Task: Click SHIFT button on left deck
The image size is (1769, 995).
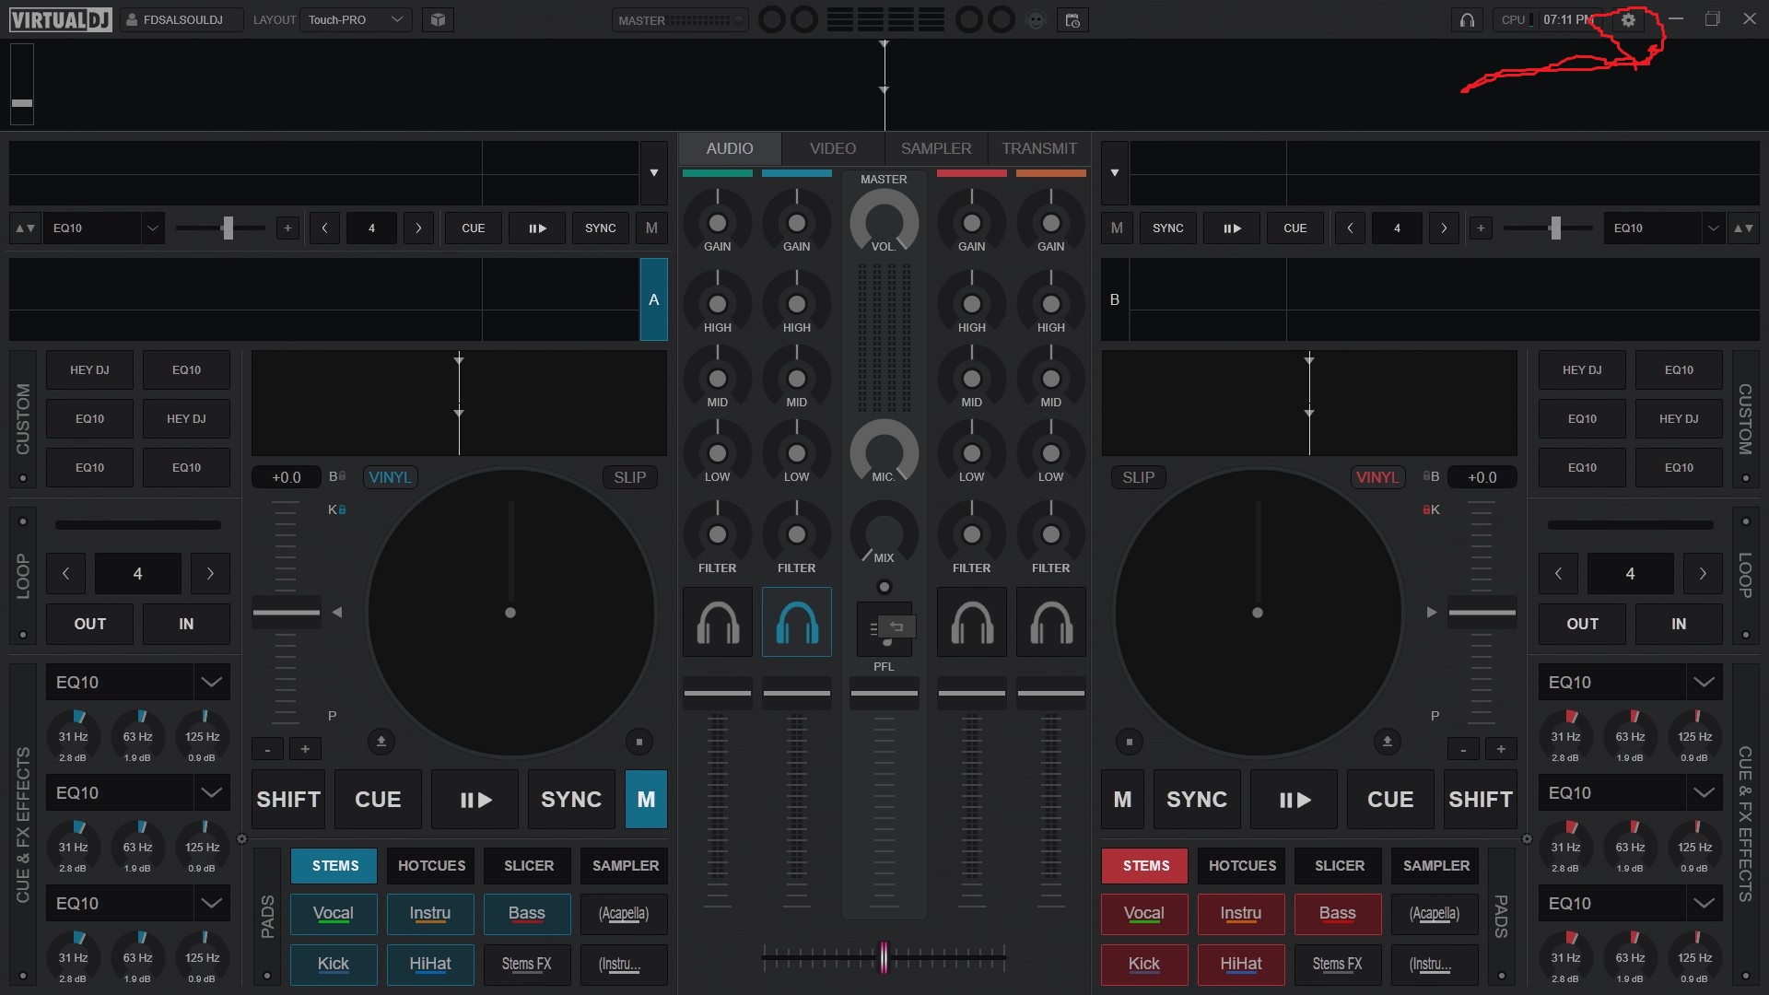Action: click(x=288, y=799)
